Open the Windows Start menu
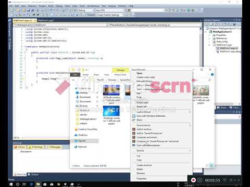 tap(11, 184)
